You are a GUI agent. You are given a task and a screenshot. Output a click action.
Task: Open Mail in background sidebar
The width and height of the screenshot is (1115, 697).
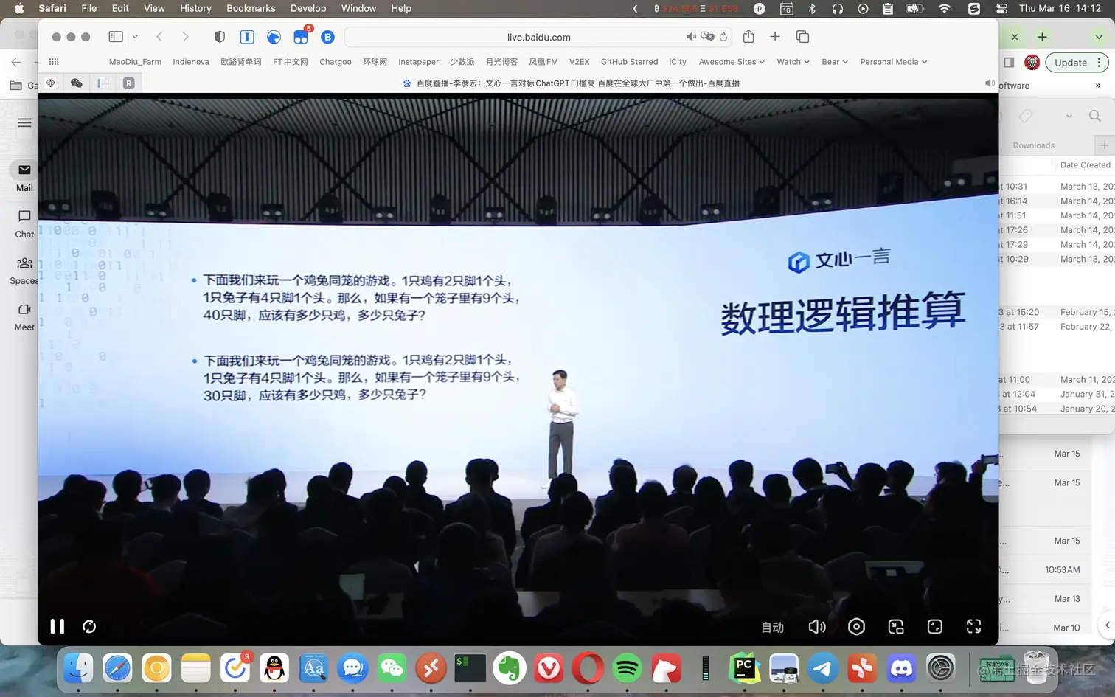pos(24,177)
